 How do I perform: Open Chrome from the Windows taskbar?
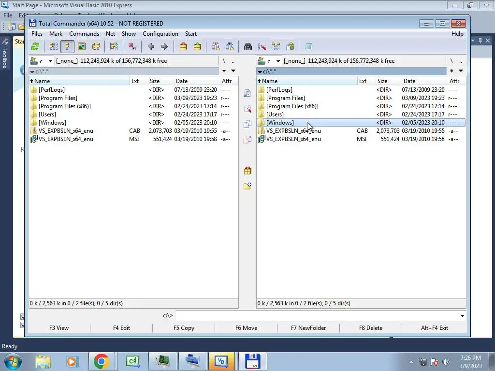point(102,361)
